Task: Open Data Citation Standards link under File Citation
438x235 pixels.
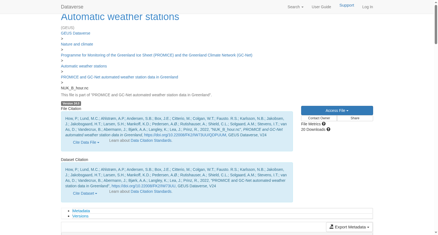Action: pyautogui.click(x=151, y=140)
